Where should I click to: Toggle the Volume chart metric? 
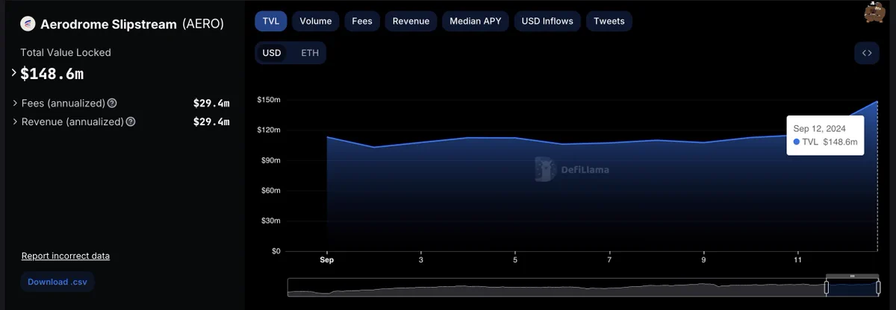316,21
